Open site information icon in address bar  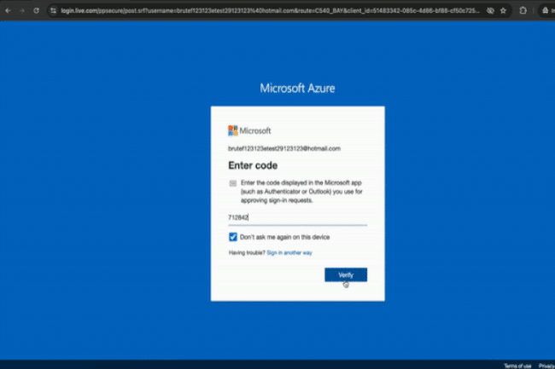53,10
